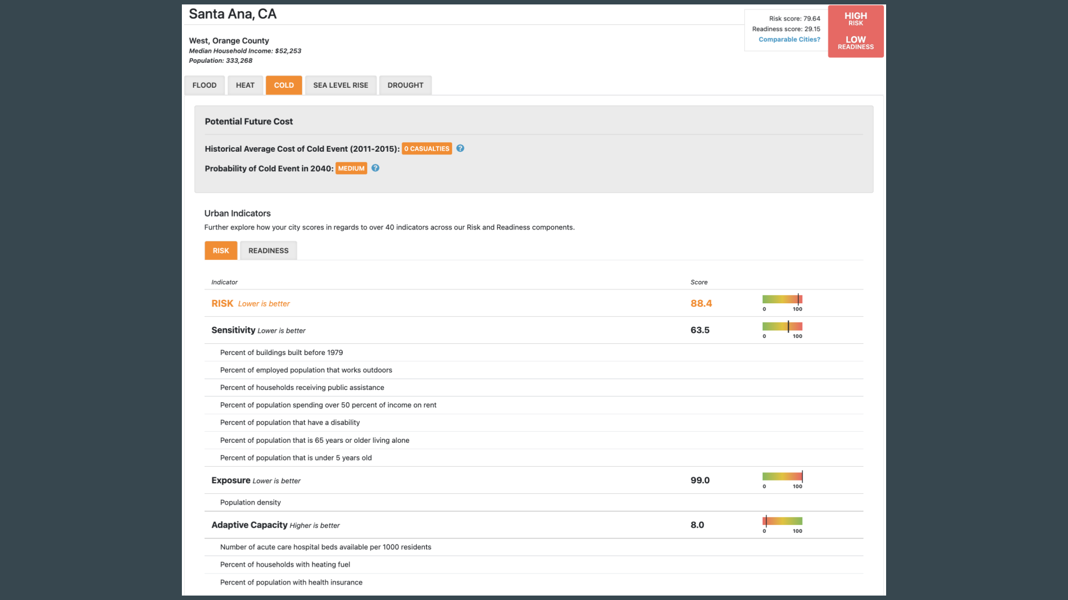Click the FLOOD tab
This screenshot has width=1068, height=600.
pyautogui.click(x=204, y=85)
